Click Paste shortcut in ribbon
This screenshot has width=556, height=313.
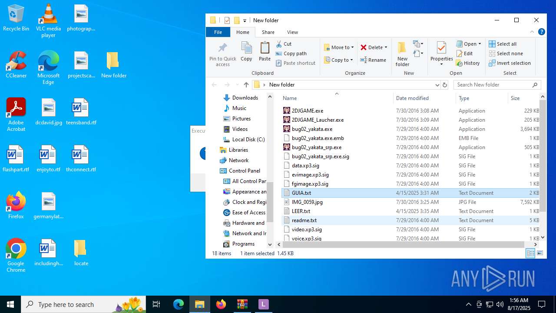(295, 63)
